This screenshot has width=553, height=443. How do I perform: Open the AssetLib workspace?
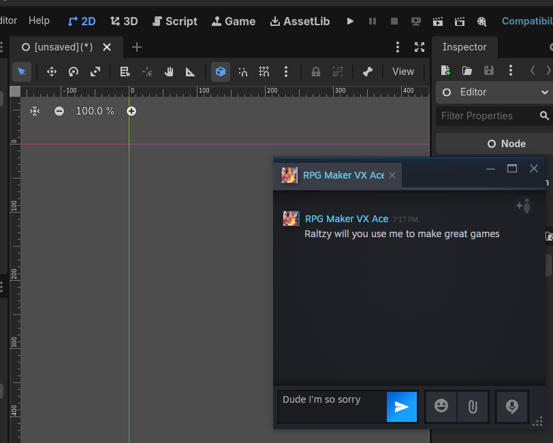point(300,22)
